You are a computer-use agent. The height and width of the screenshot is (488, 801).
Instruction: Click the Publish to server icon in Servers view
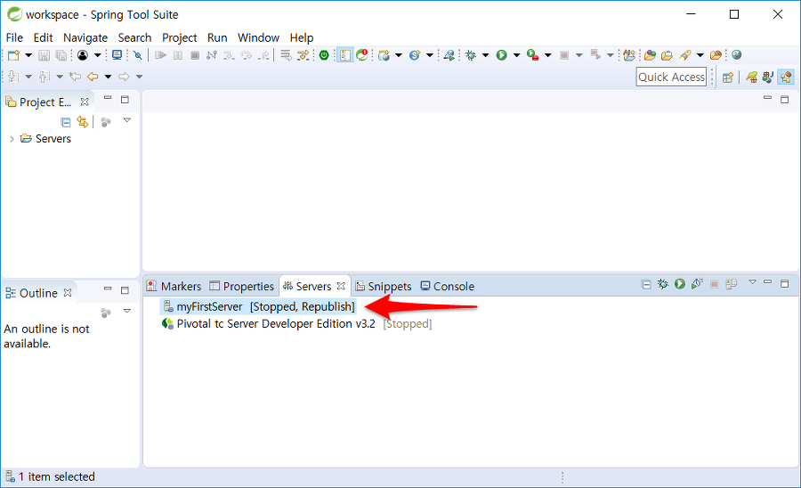click(x=732, y=283)
